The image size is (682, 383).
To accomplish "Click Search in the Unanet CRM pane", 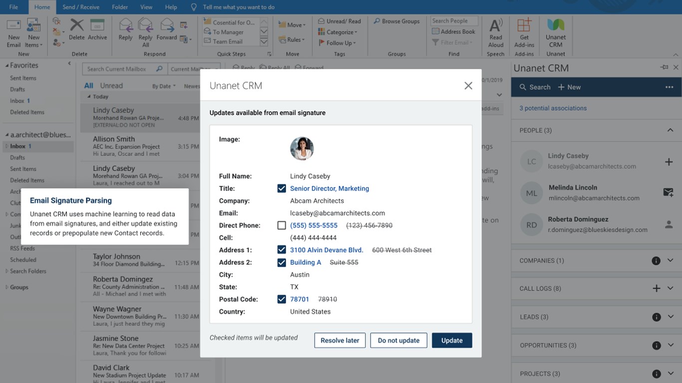I will pos(535,87).
